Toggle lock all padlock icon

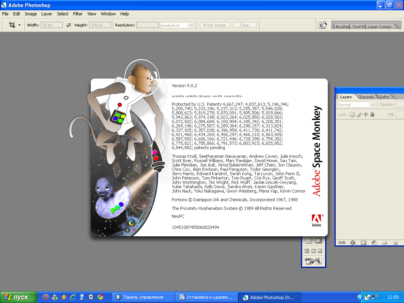click(372, 114)
